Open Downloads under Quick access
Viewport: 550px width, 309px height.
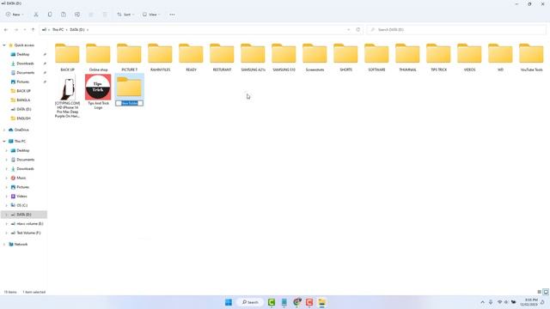point(25,64)
